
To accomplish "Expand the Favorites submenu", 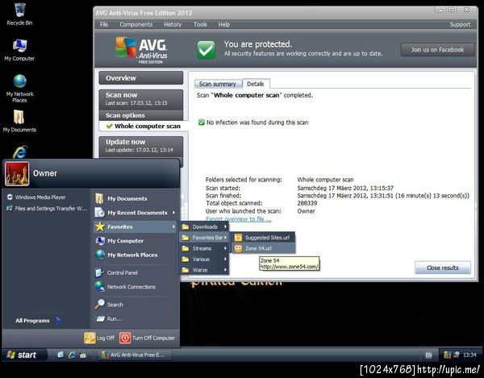I will (x=136, y=226).
